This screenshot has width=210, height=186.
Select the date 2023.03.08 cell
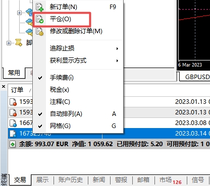(x=191, y=123)
